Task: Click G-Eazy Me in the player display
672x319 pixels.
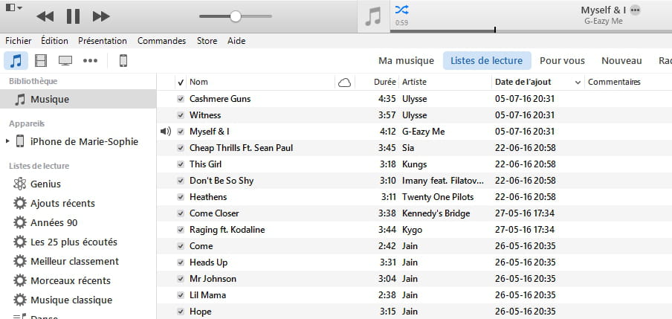Action: click(604, 21)
